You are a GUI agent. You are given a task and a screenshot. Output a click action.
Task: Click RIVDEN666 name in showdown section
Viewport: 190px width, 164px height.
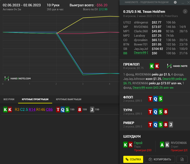pos(179,143)
